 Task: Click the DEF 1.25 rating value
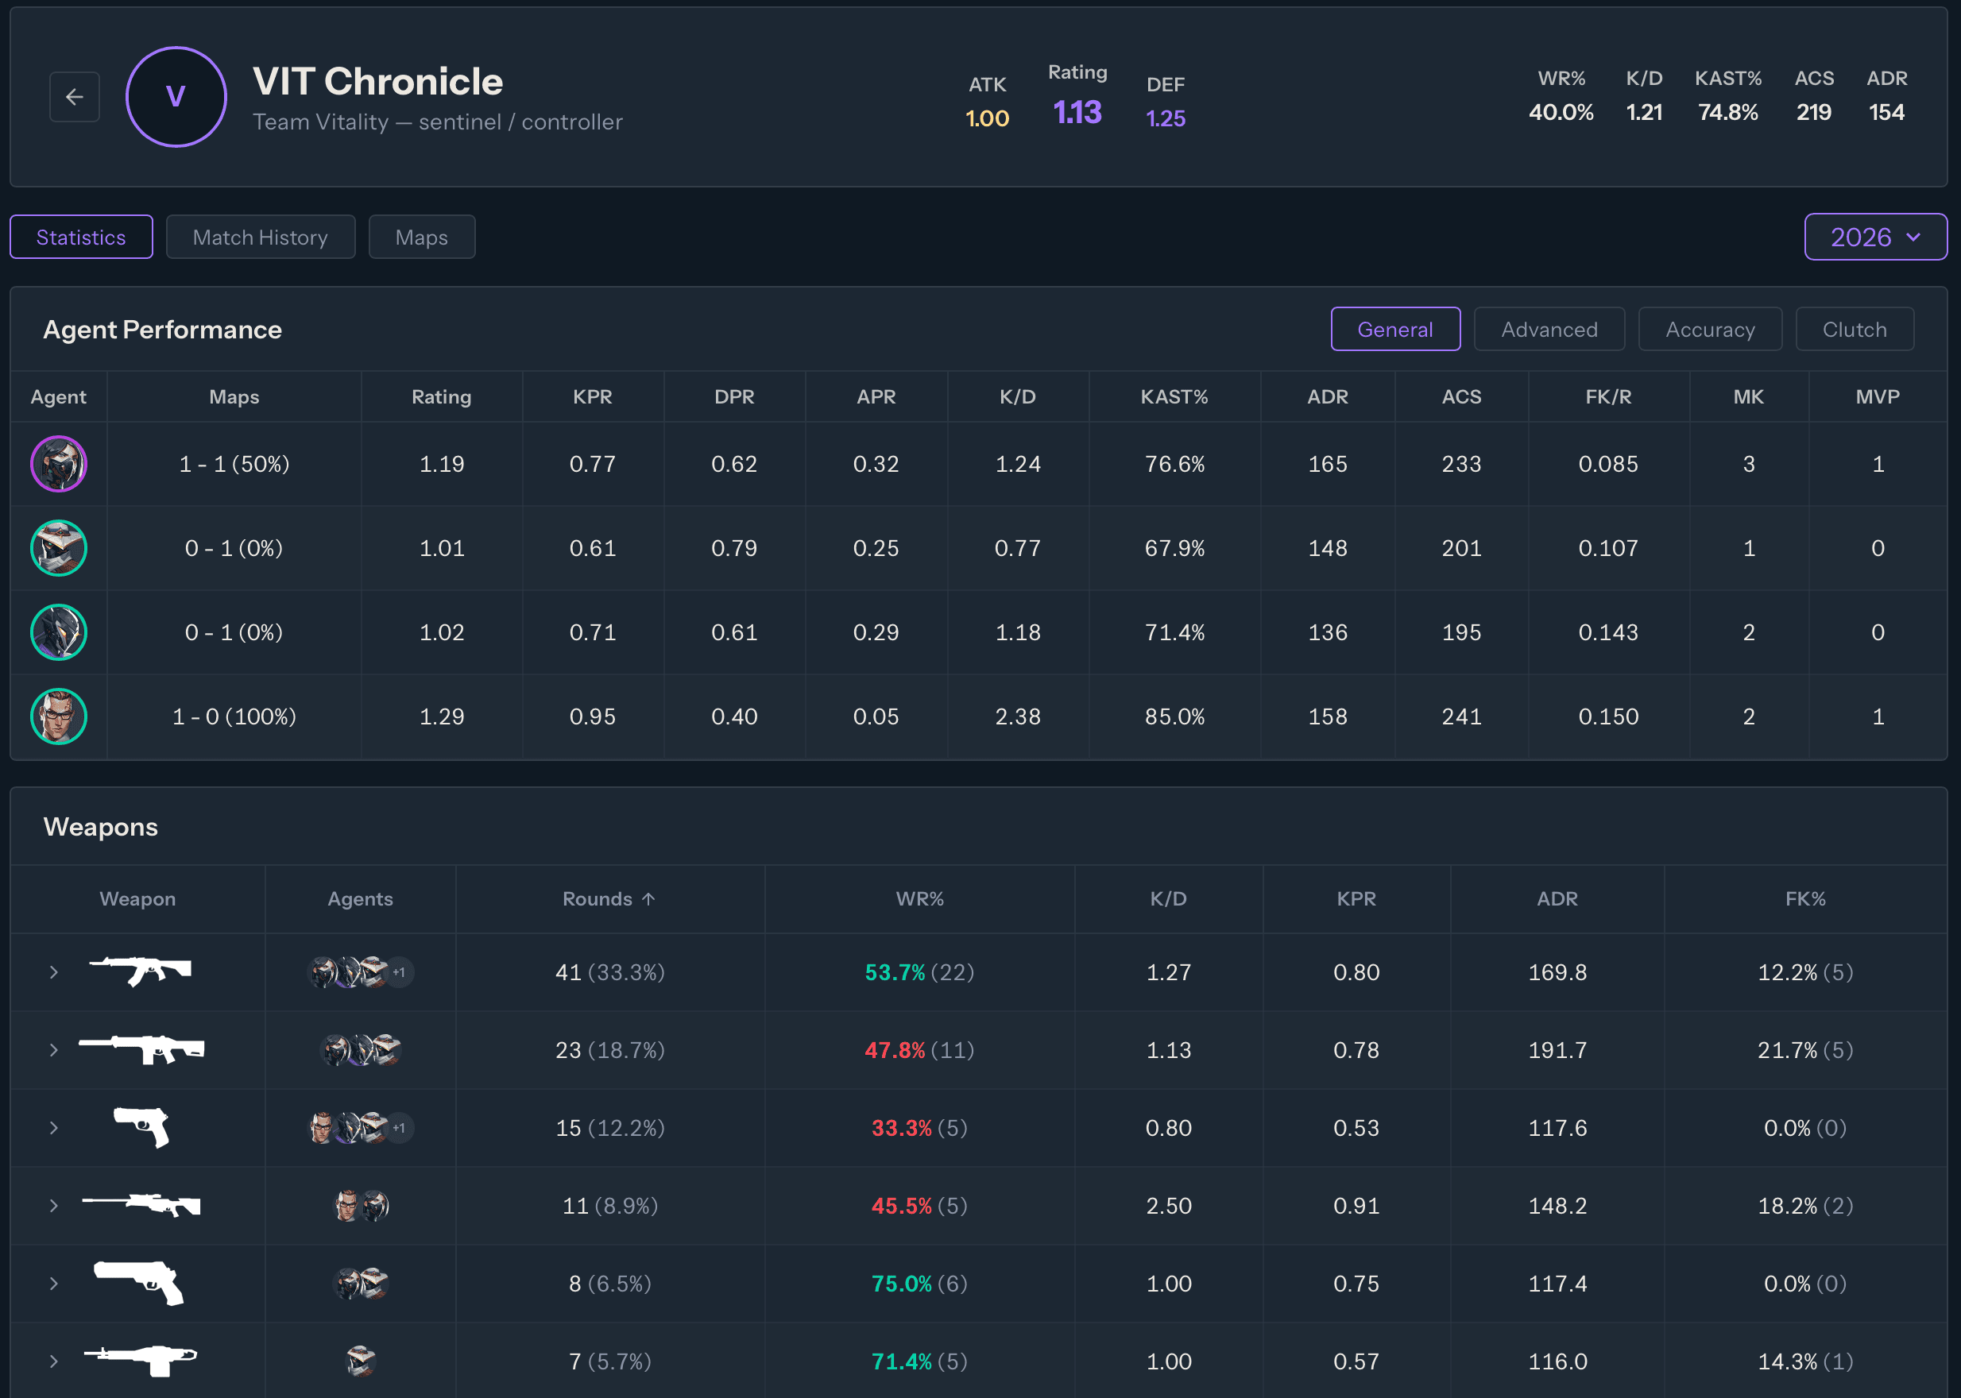pos(1165,118)
